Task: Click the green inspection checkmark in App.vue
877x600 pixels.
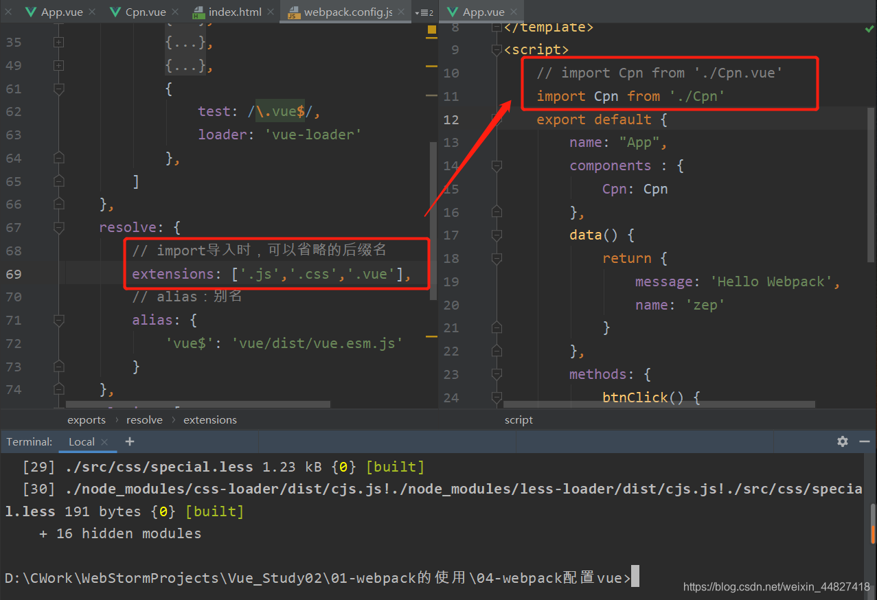Action: [869, 29]
